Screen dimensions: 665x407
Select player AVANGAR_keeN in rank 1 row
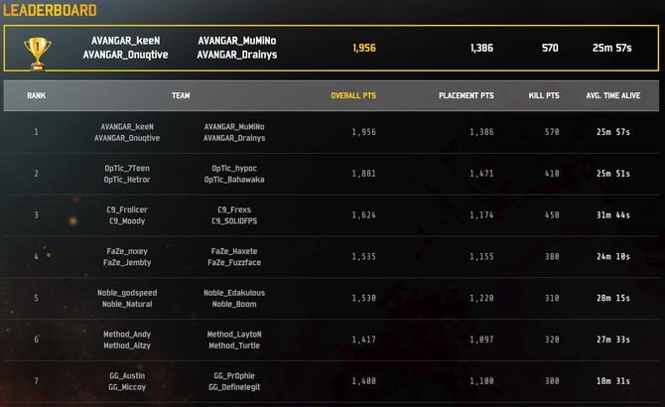(x=127, y=126)
